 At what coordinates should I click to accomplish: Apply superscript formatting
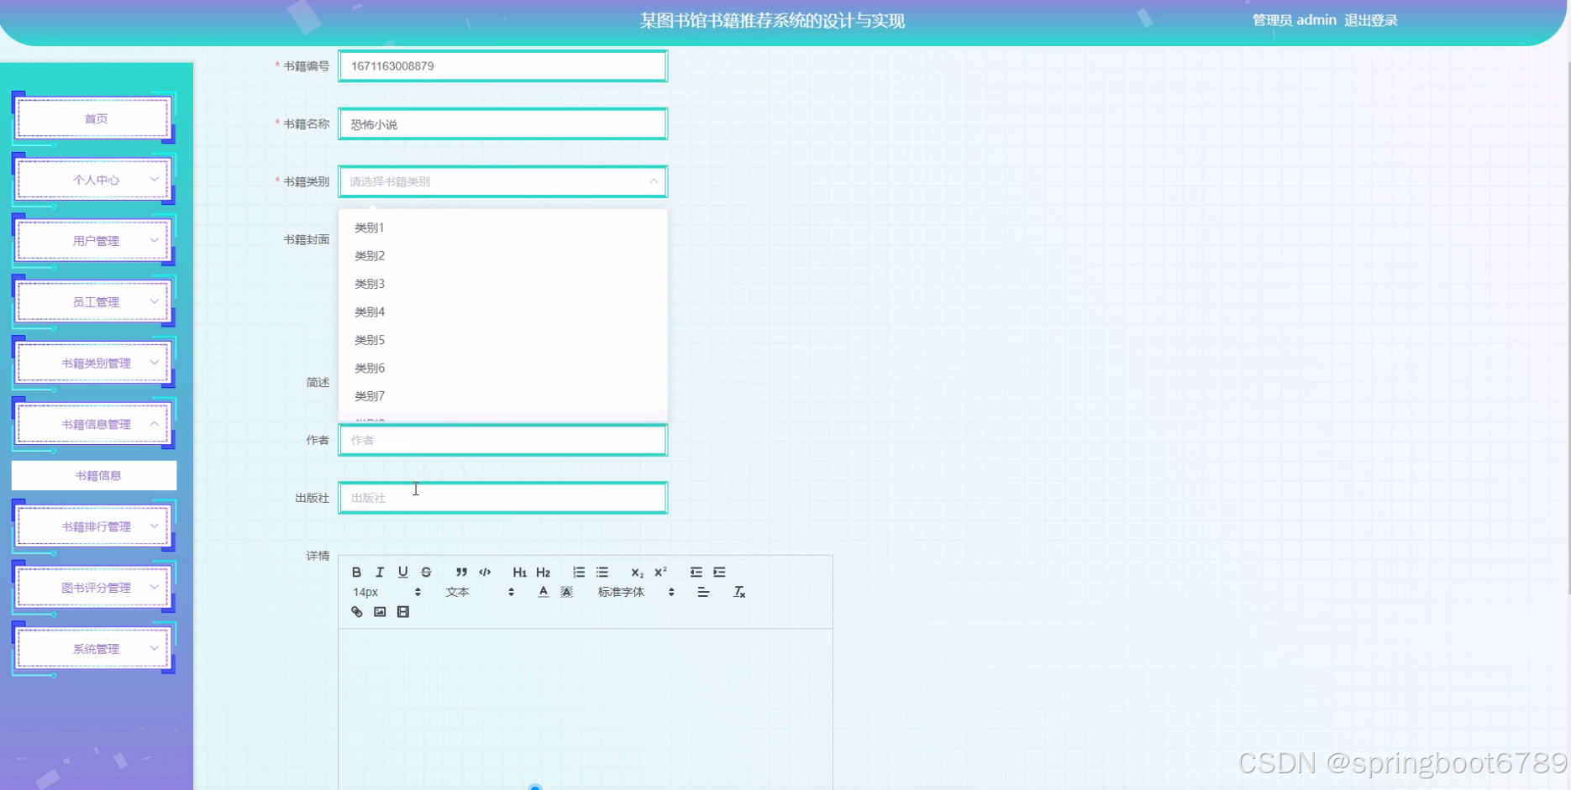660,572
